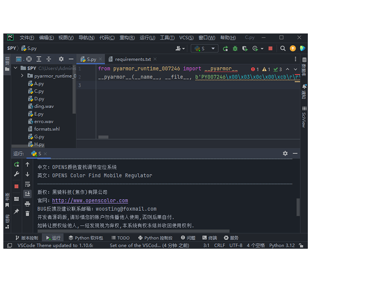Click the debug bug icon
This screenshot has height=287, width=383.
coord(235,49)
